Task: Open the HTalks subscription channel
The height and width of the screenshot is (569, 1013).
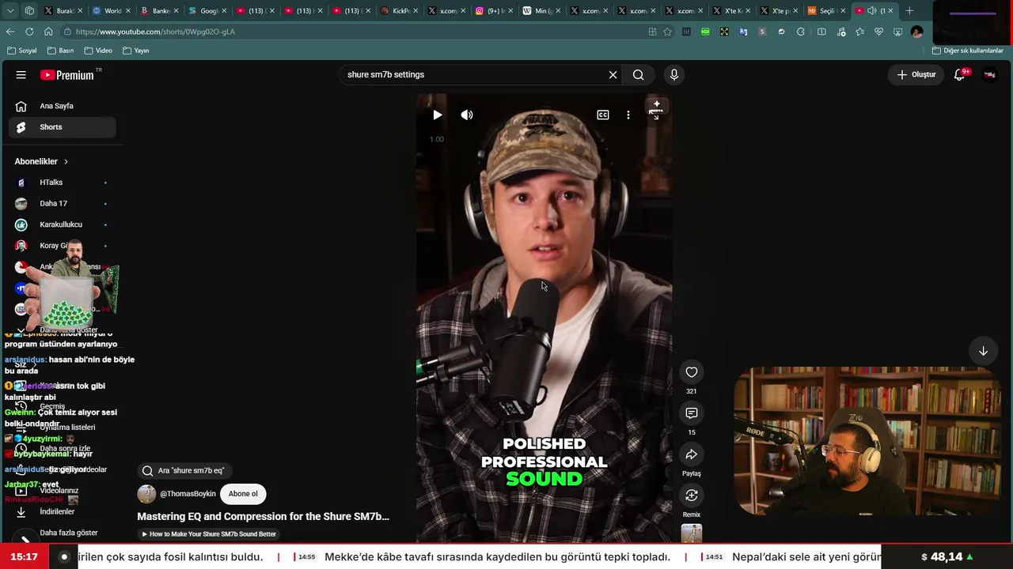Action: click(63, 183)
